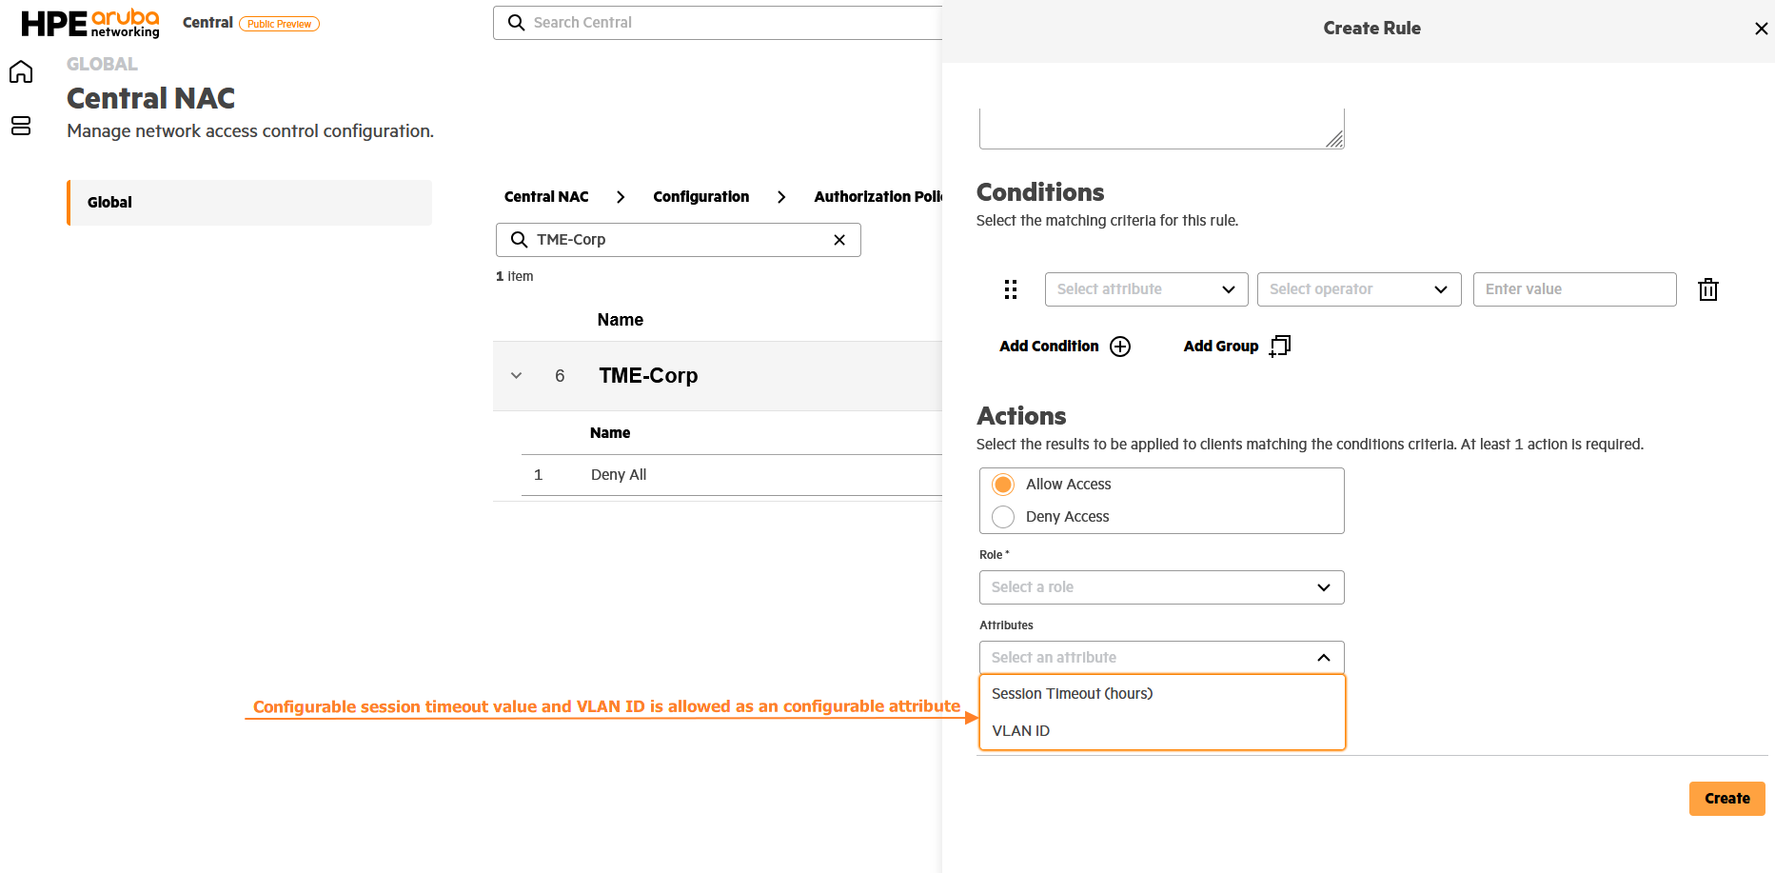
Task: Click the Enter value field
Action: pos(1574,289)
